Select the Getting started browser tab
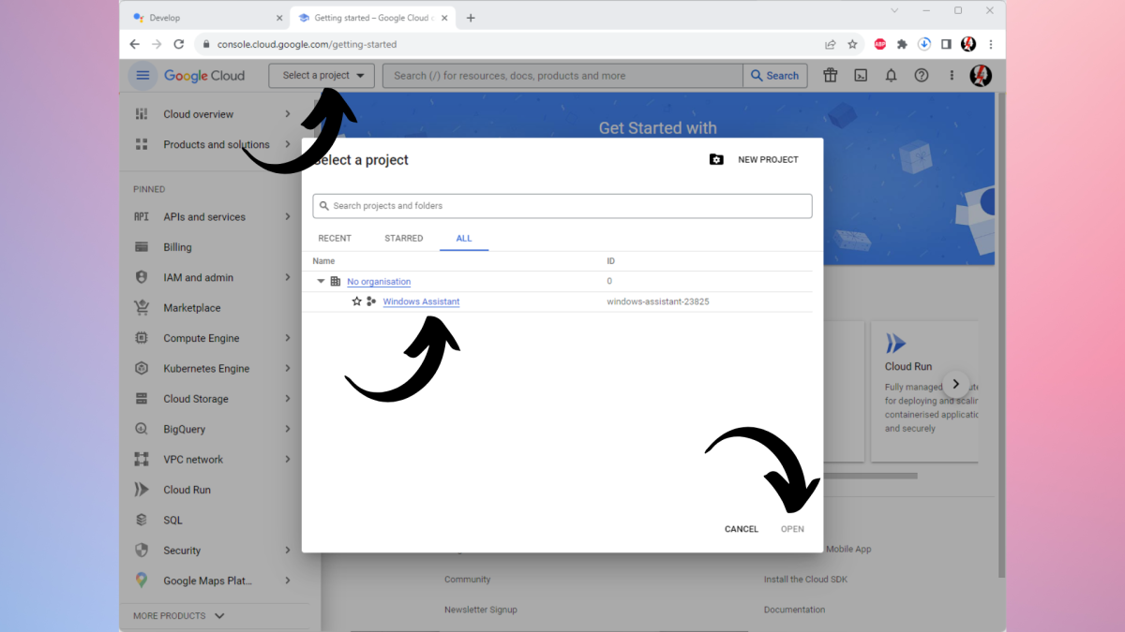 [x=373, y=17]
